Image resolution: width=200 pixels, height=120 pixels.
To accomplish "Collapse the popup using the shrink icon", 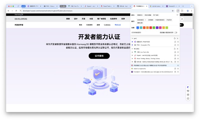I will coord(177,15).
